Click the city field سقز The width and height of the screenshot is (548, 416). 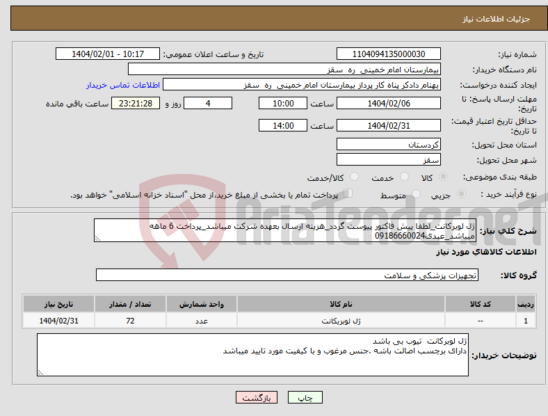(x=388, y=159)
